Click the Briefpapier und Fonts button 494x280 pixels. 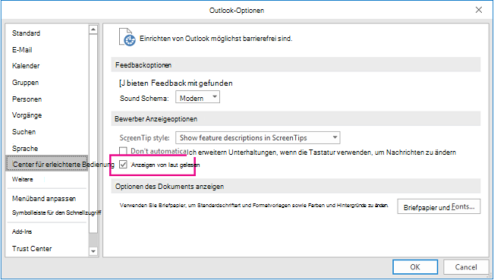tap(439, 206)
